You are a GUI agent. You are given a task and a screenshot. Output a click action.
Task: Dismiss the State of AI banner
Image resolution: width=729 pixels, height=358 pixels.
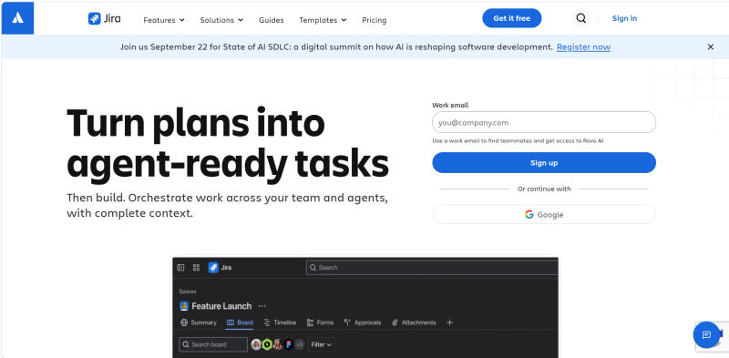coord(711,47)
